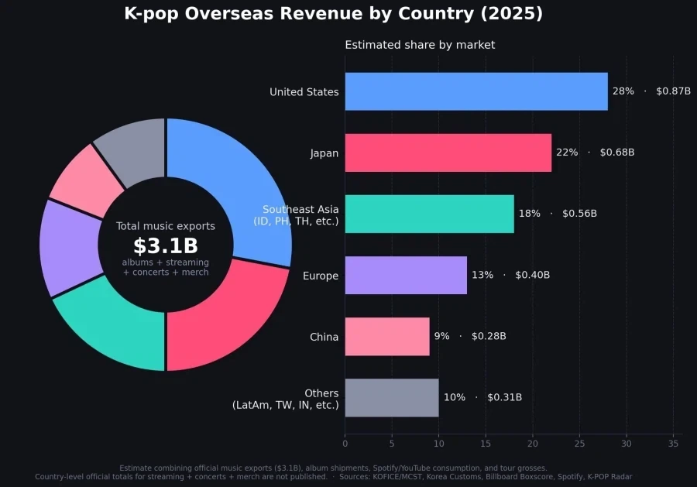Screen dimensions: 697x487
Task: Click the '9%' value label
Action: tap(442, 336)
